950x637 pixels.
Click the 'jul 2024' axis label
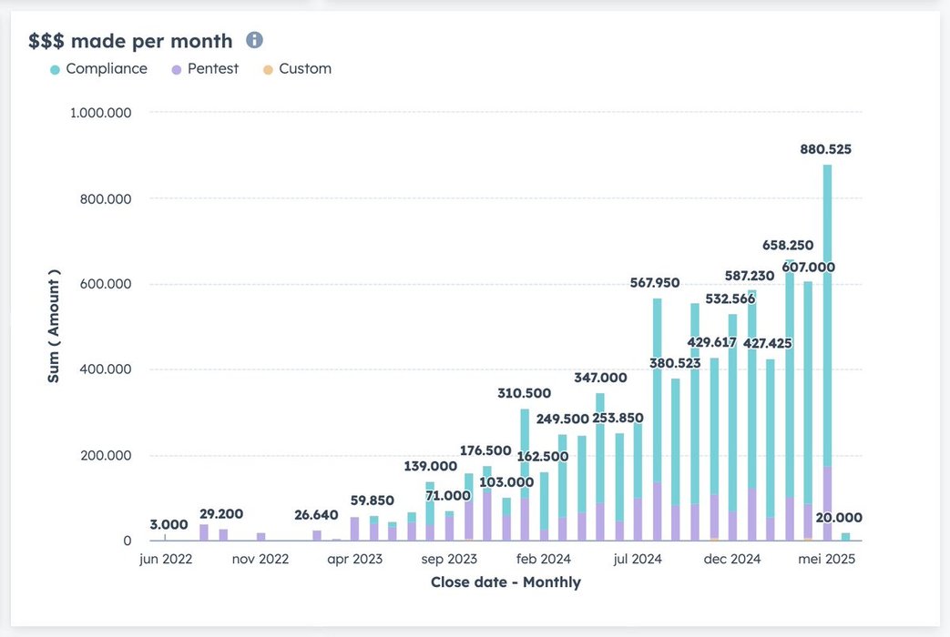click(638, 559)
